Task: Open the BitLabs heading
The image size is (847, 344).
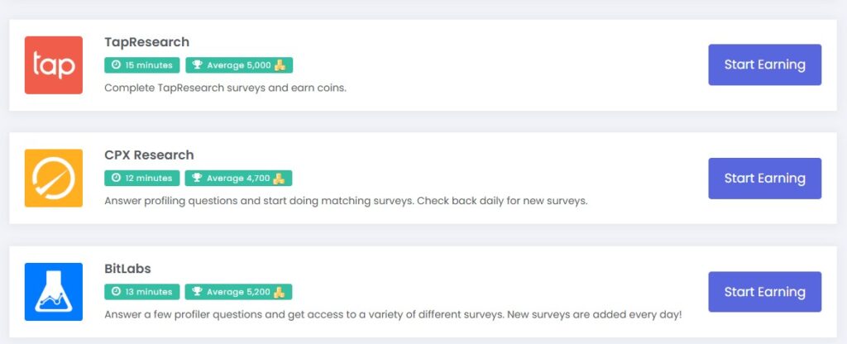Action: (x=127, y=269)
